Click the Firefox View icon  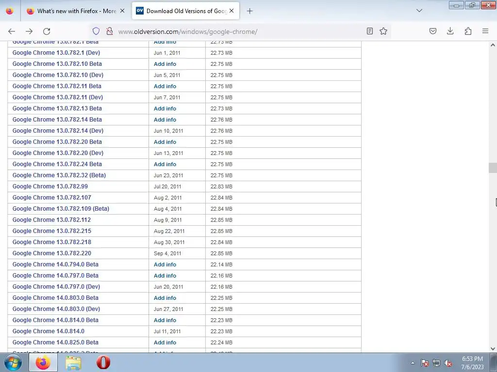point(10,11)
